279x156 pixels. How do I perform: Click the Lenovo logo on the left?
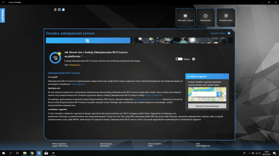[x=3, y=15]
